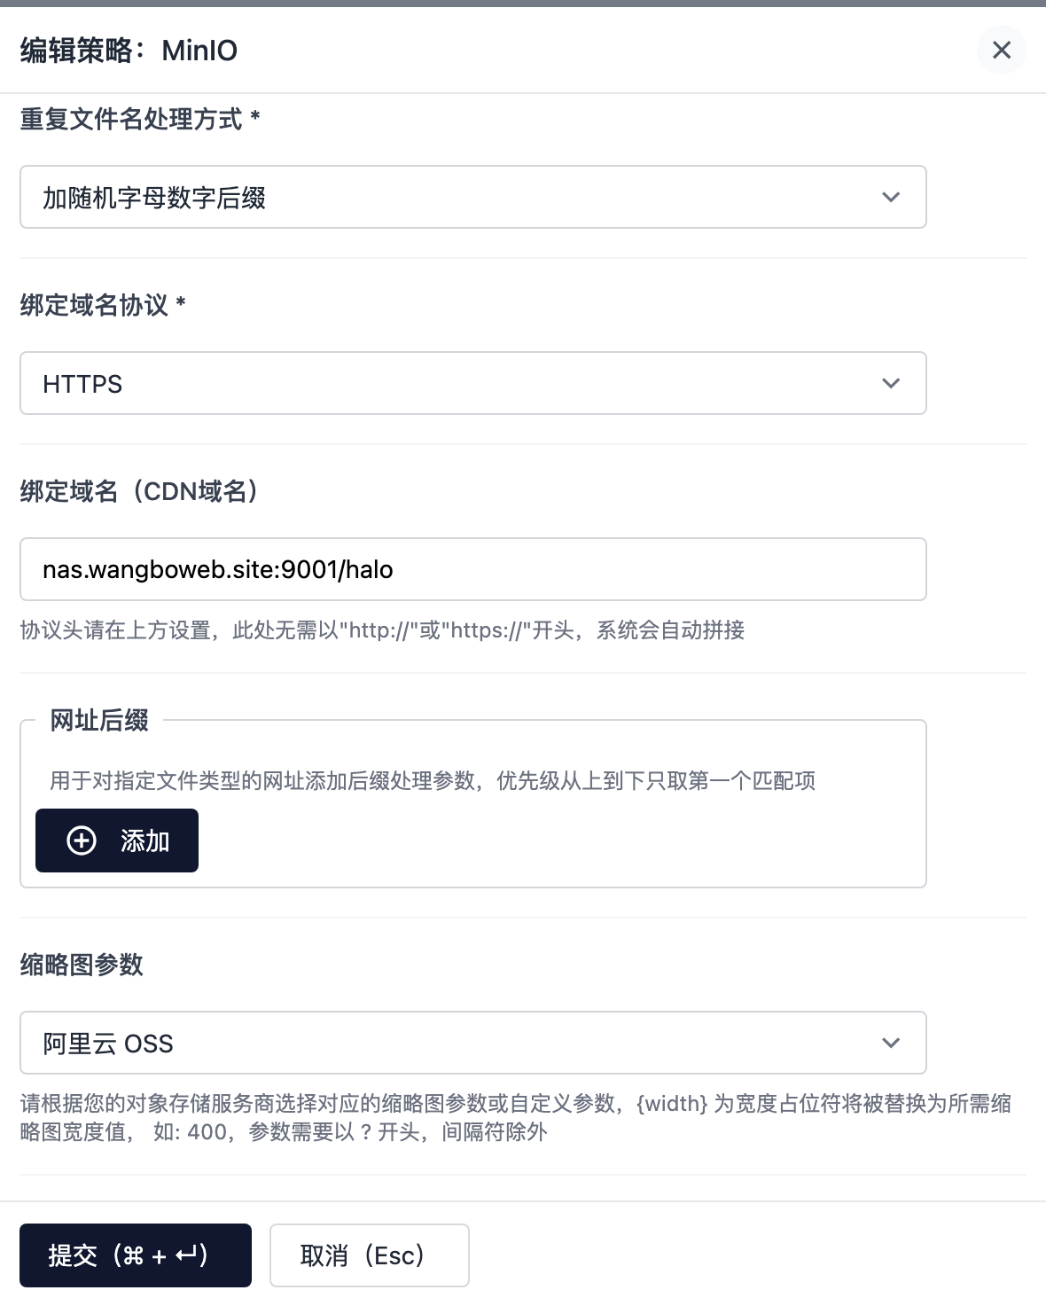Click the 重复文件名处理方式 label
This screenshot has width=1046, height=1298.
[139, 119]
